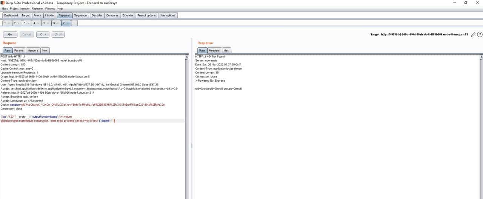Expand the forward history dropdown arrow

(x=61, y=34)
